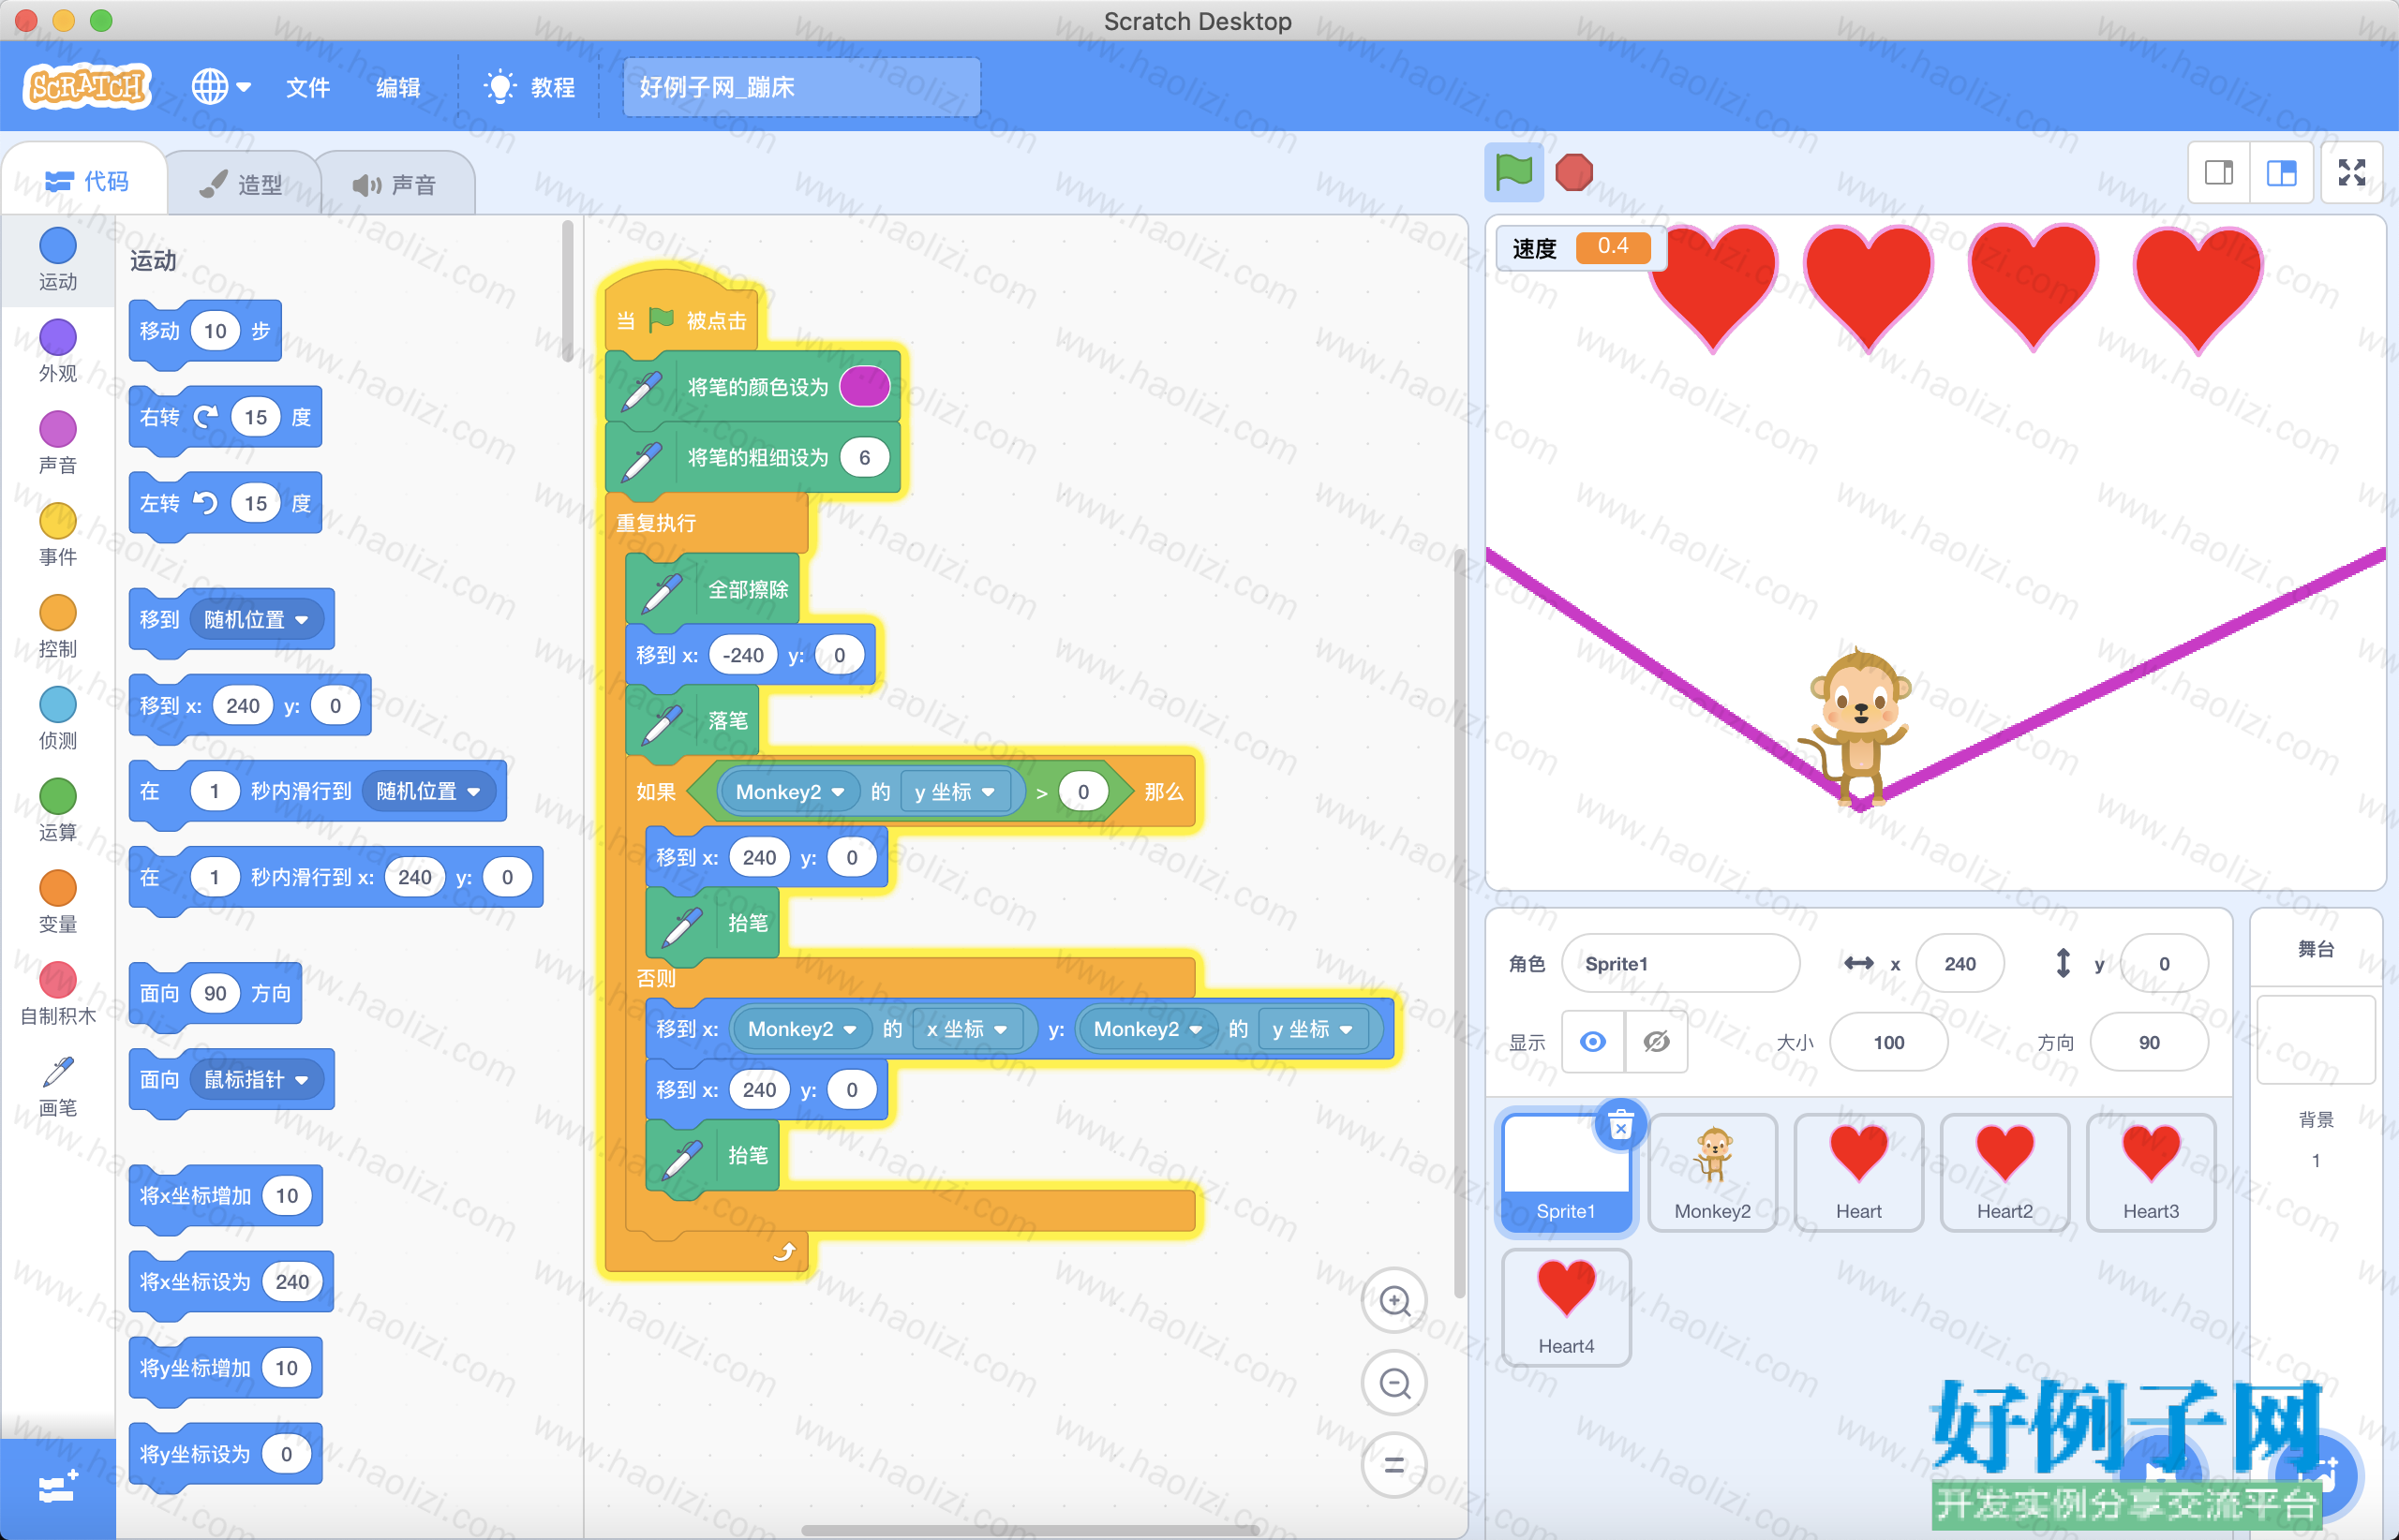Select the Heart3 sprite thumbnail
The height and width of the screenshot is (1540, 2399).
[x=2151, y=1172]
